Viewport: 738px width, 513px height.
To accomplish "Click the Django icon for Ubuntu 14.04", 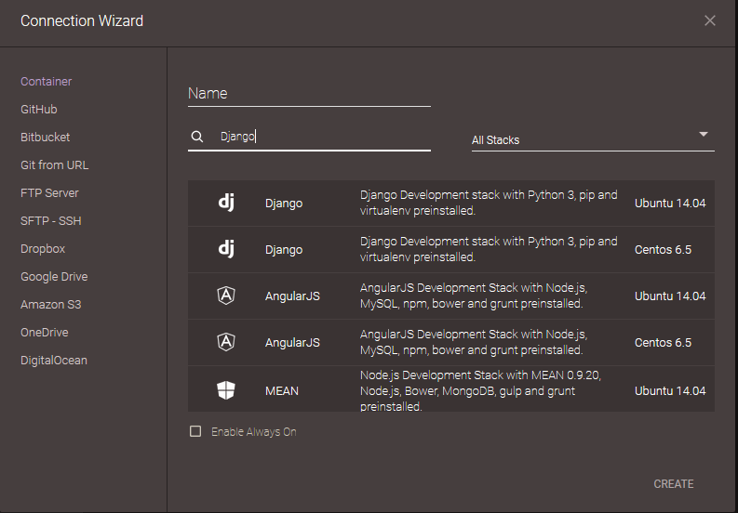I will pyautogui.click(x=226, y=203).
